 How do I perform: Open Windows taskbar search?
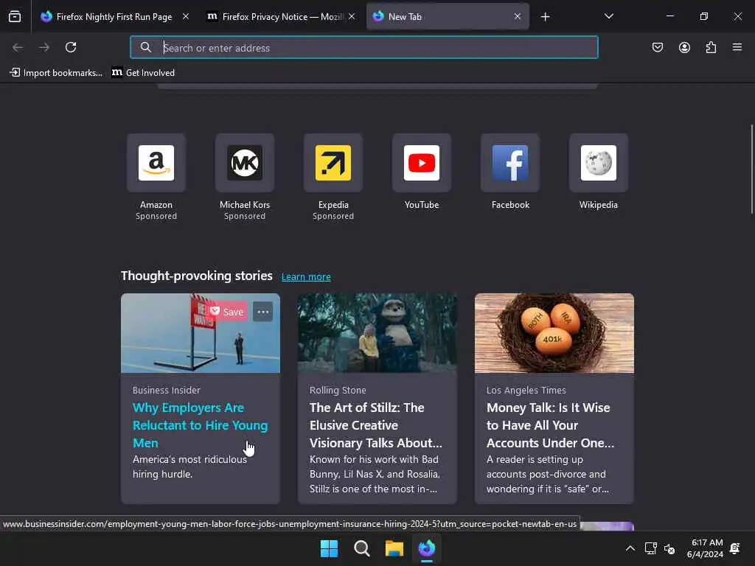(361, 548)
